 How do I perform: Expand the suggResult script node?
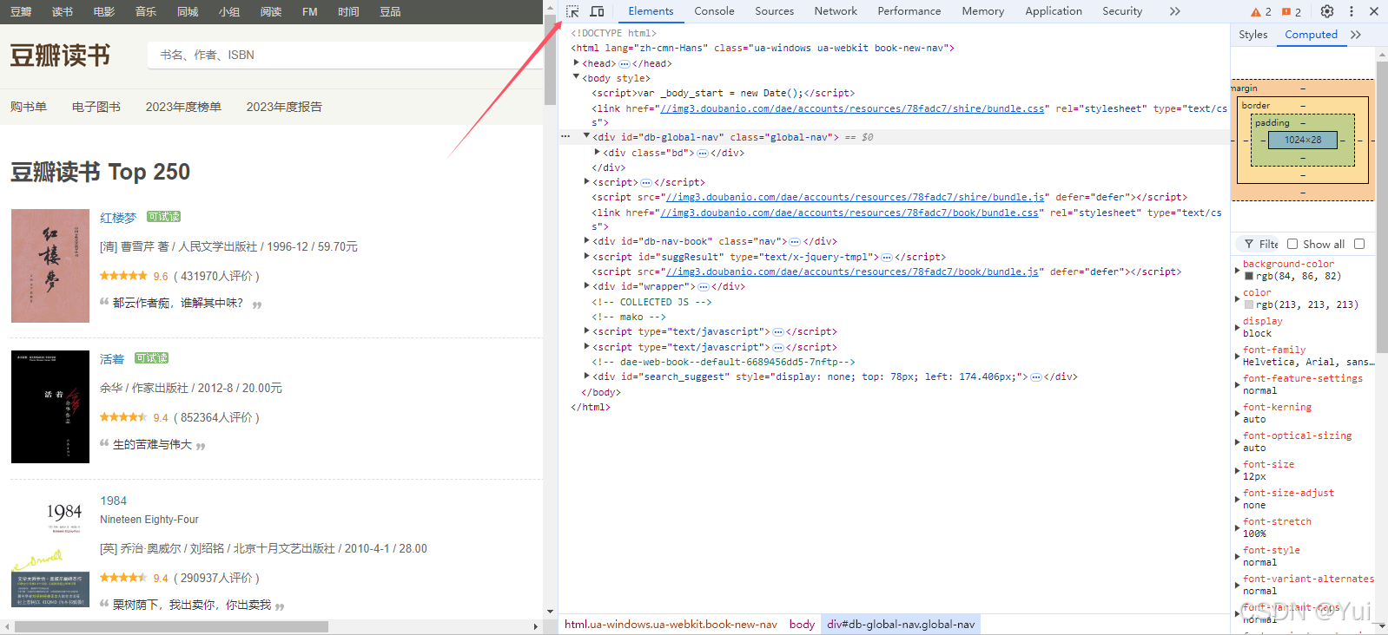tap(586, 256)
